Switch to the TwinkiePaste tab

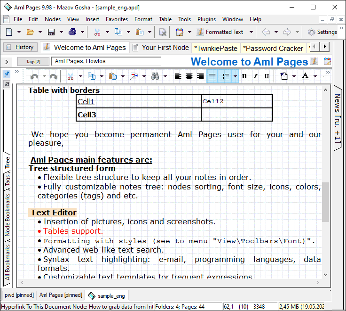point(216,48)
